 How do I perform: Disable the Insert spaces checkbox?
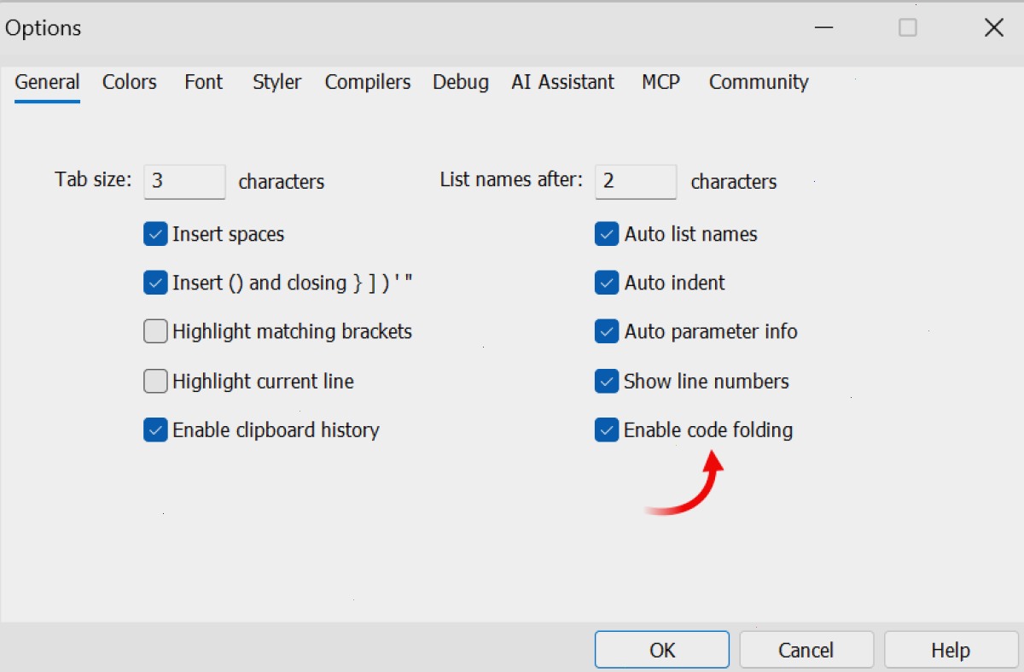(x=155, y=234)
